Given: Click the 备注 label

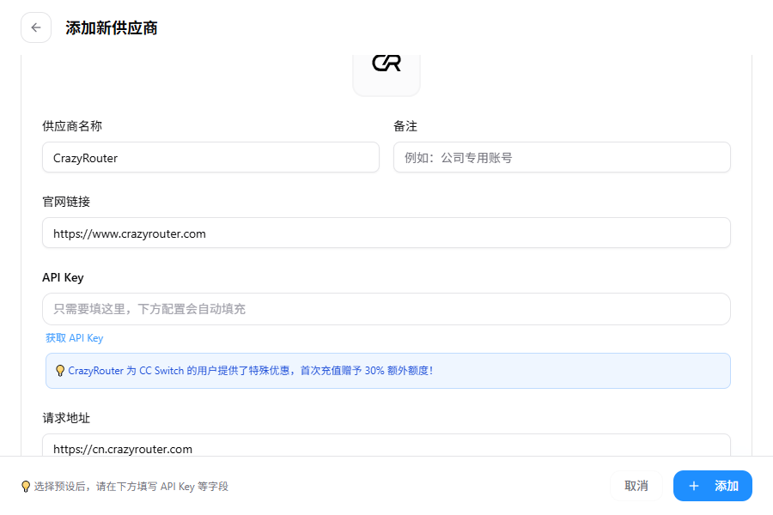Looking at the screenshot, I should coord(405,126).
